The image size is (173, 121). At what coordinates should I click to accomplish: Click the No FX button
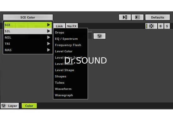coord(72,26)
